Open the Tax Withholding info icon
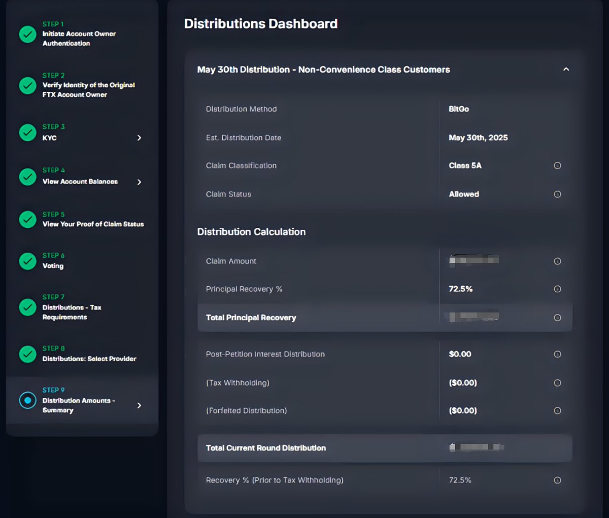The width and height of the screenshot is (609, 518). pos(557,383)
